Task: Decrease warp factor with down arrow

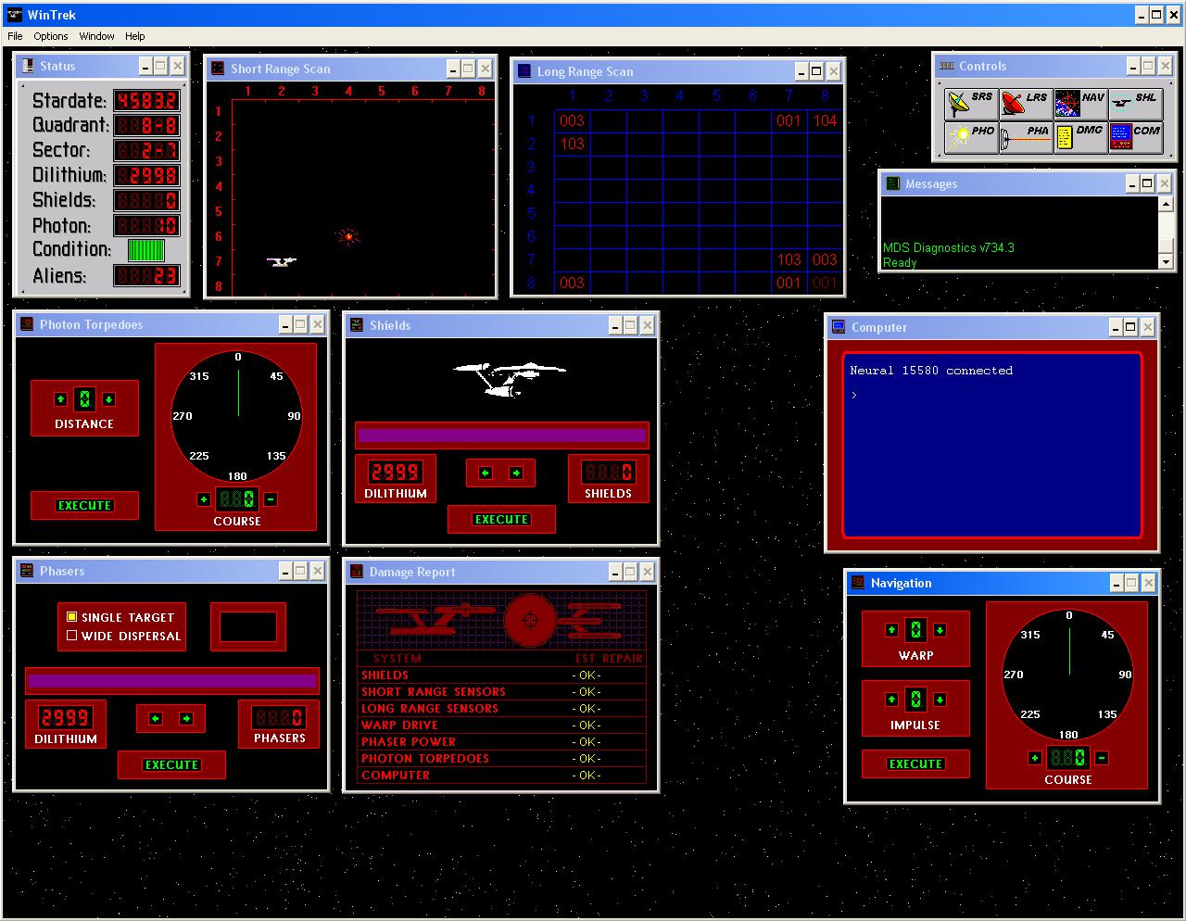Action: pos(940,630)
